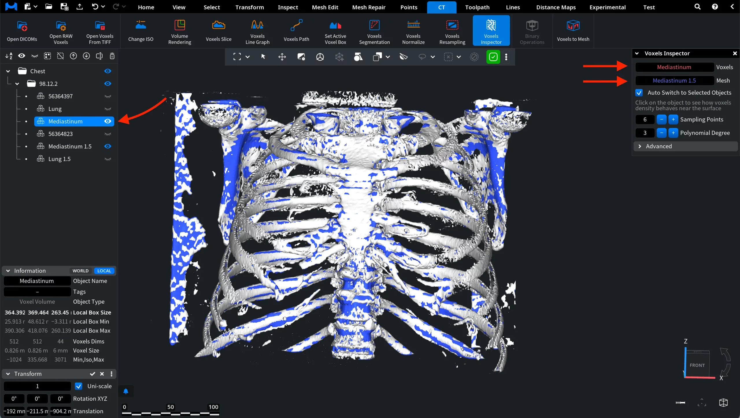
Task: Click the save file icon
Action: pyautogui.click(x=64, y=7)
